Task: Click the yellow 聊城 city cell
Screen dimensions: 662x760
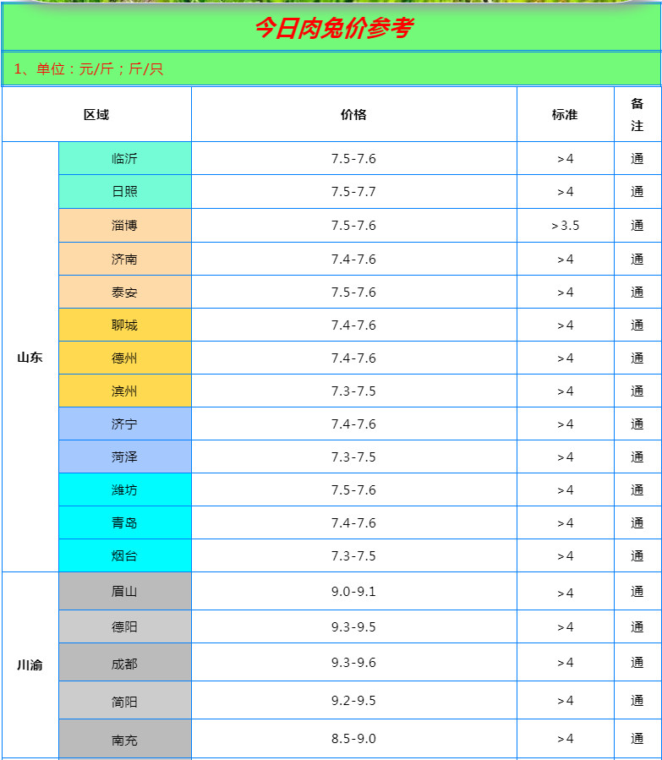Action: coord(124,325)
